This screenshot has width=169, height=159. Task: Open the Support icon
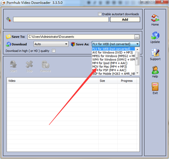(155, 52)
